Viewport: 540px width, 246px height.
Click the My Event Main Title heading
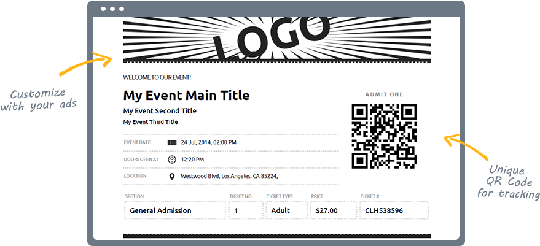[x=186, y=95]
